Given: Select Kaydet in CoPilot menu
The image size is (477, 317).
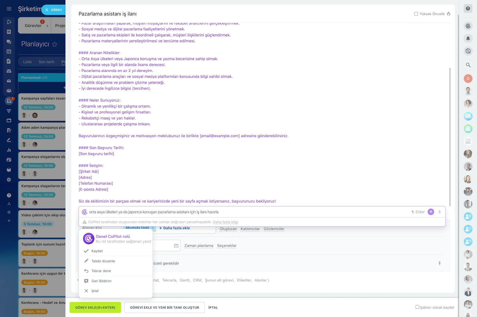Looking at the screenshot, I should (115, 251).
